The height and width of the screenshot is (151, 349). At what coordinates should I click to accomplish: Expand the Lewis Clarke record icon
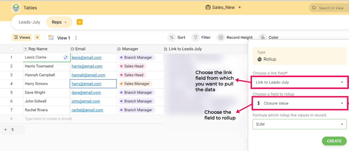[x=66, y=57]
